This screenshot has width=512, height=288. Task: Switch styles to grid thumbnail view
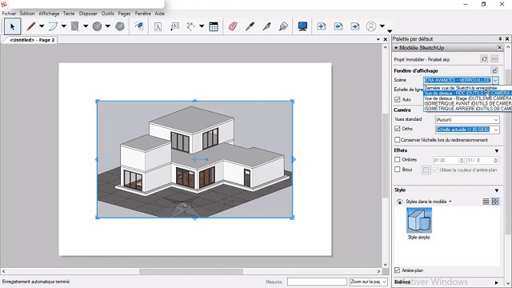[495, 202]
